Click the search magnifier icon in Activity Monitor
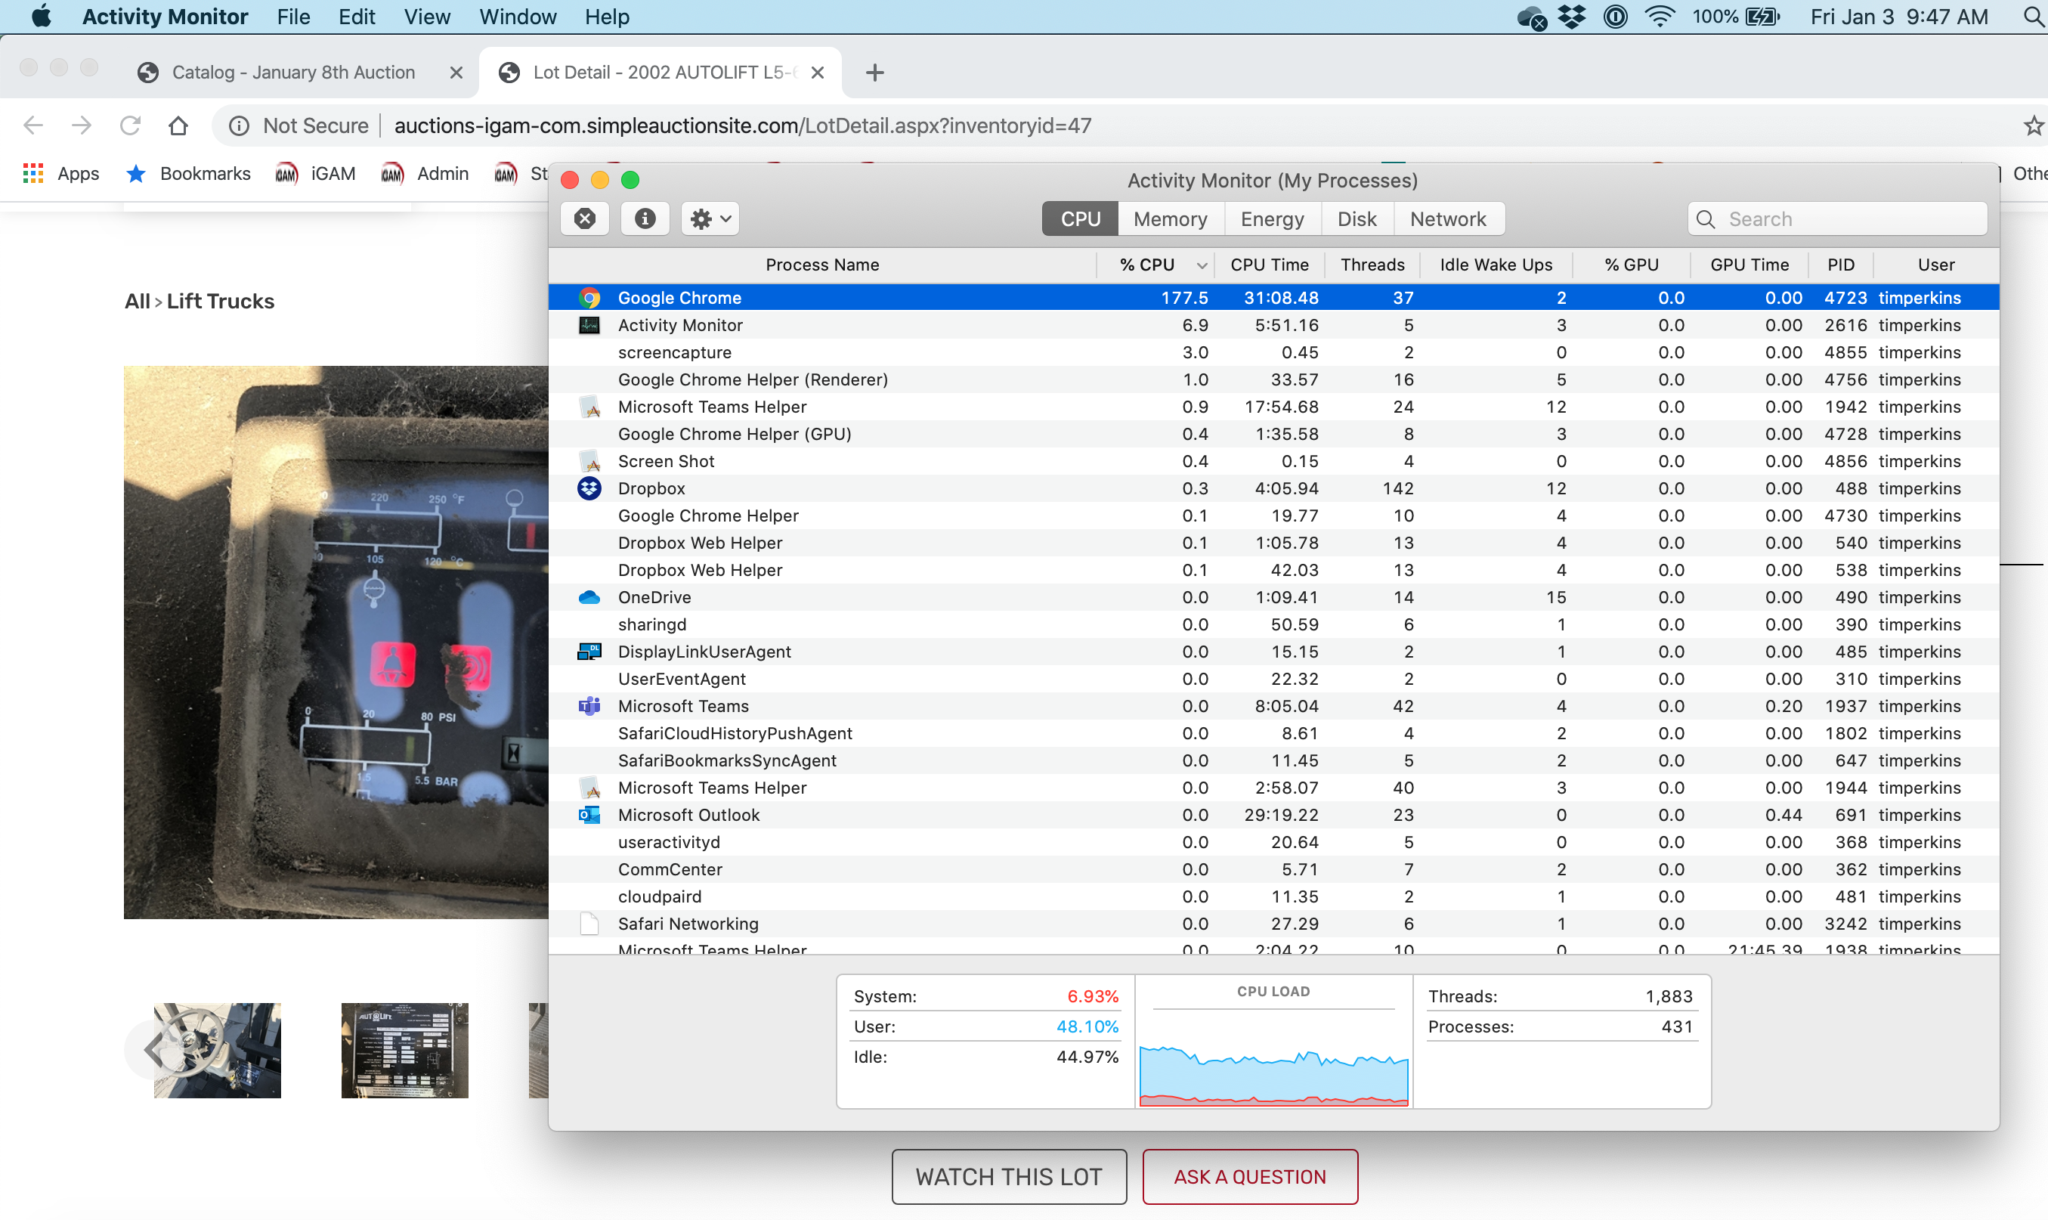This screenshot has height=1220, width=2048. pyautogui.click(x=1706, y=218)
